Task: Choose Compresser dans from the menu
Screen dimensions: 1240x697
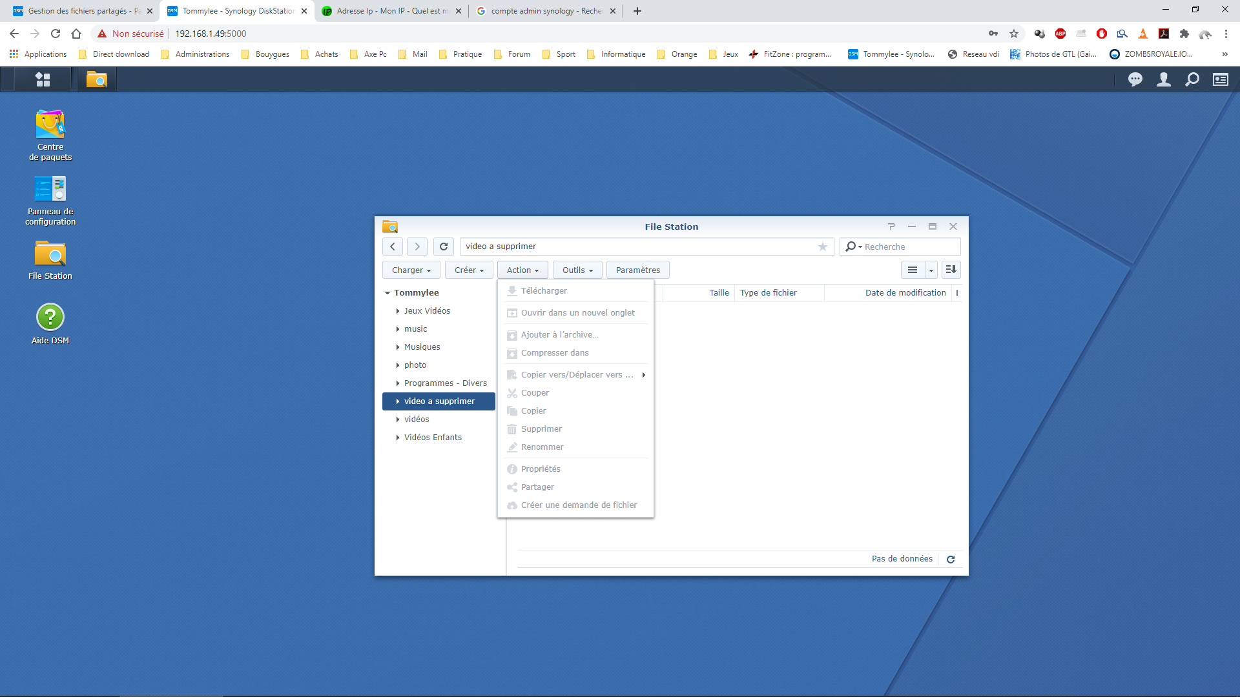Action: tap(575, 353)
